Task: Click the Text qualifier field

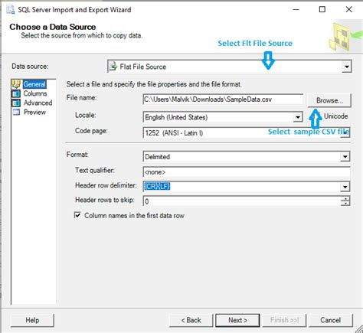Action: click(x=247, y=172)
